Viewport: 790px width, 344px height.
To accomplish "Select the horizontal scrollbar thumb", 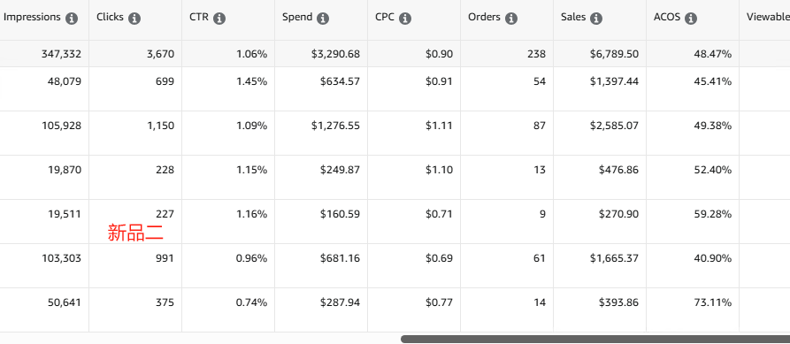I will tap(595, 339).
